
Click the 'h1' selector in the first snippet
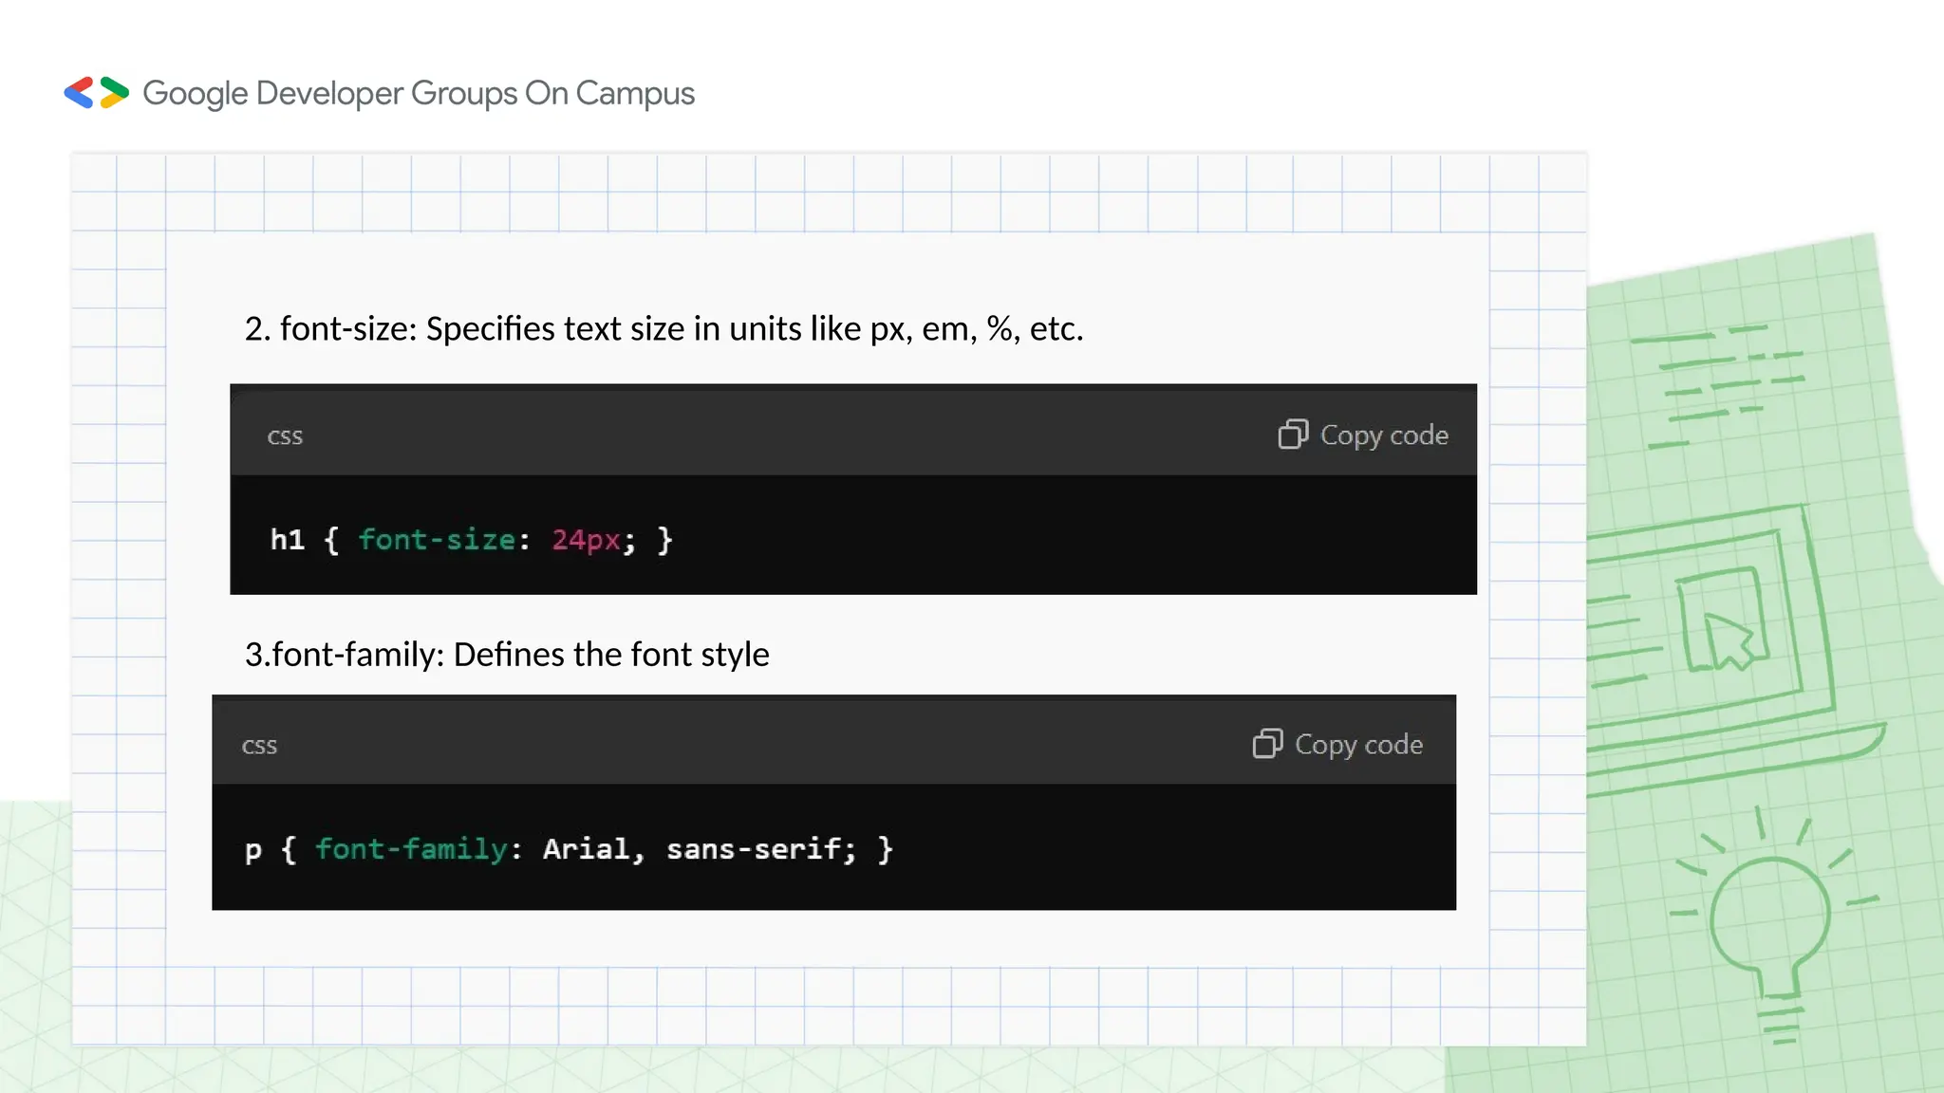(x=288, y=540)
